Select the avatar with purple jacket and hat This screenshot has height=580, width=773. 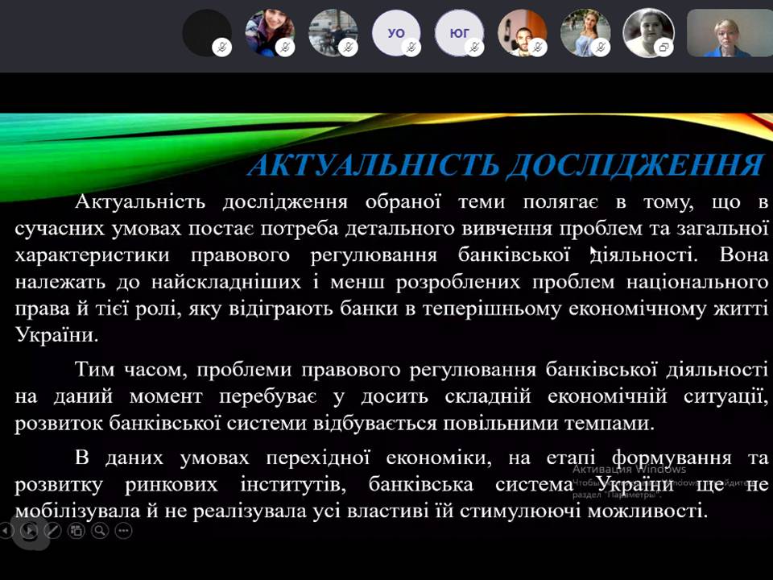pyautogui.click(x=268, y=32)
